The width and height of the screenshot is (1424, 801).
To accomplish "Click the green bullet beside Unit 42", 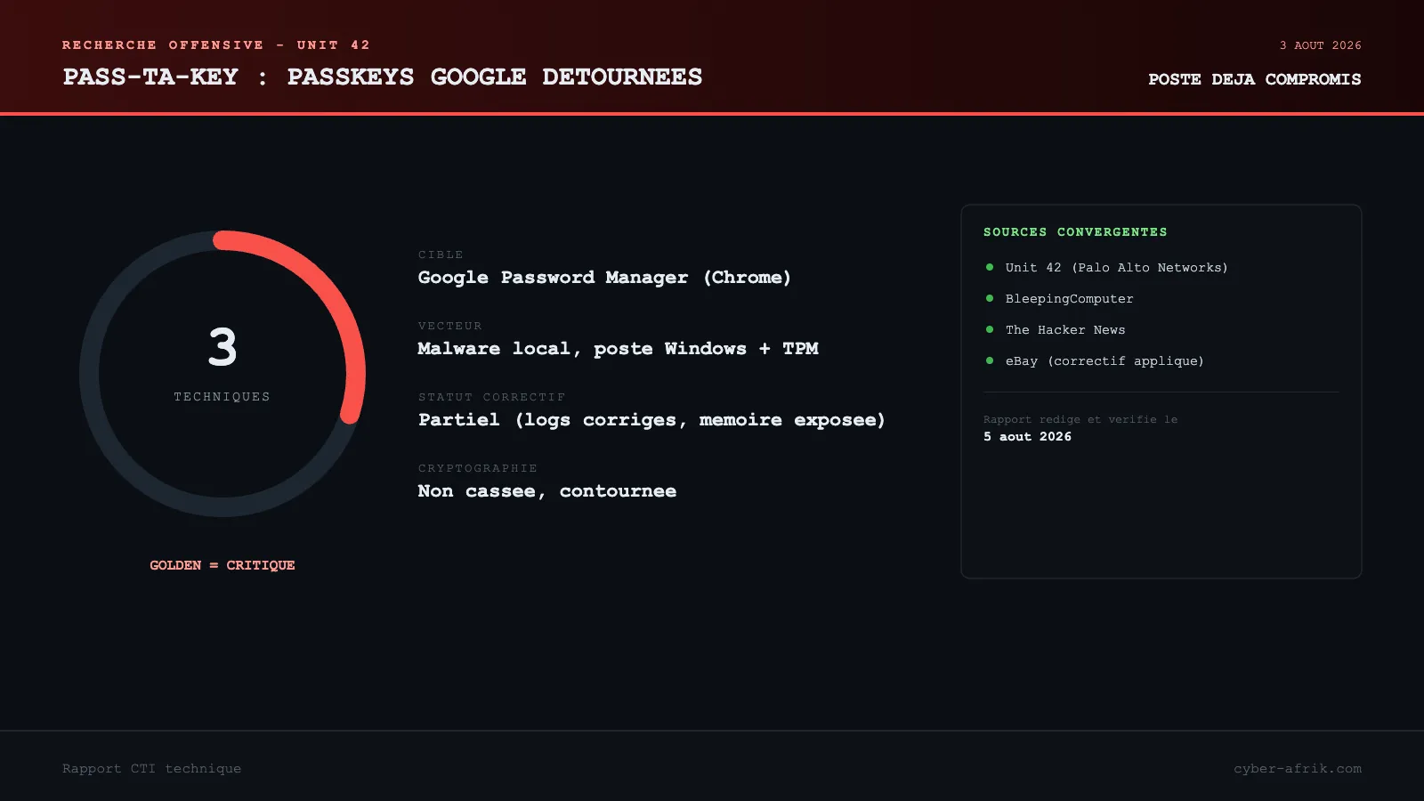I will (x=990, y=267).
